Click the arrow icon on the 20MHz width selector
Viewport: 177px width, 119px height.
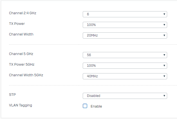[164, 35]
